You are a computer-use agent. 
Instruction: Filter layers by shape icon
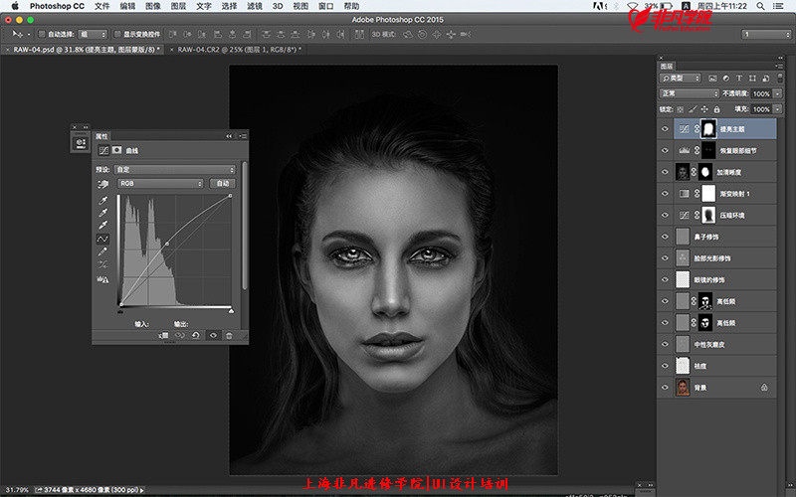point(752,79)
